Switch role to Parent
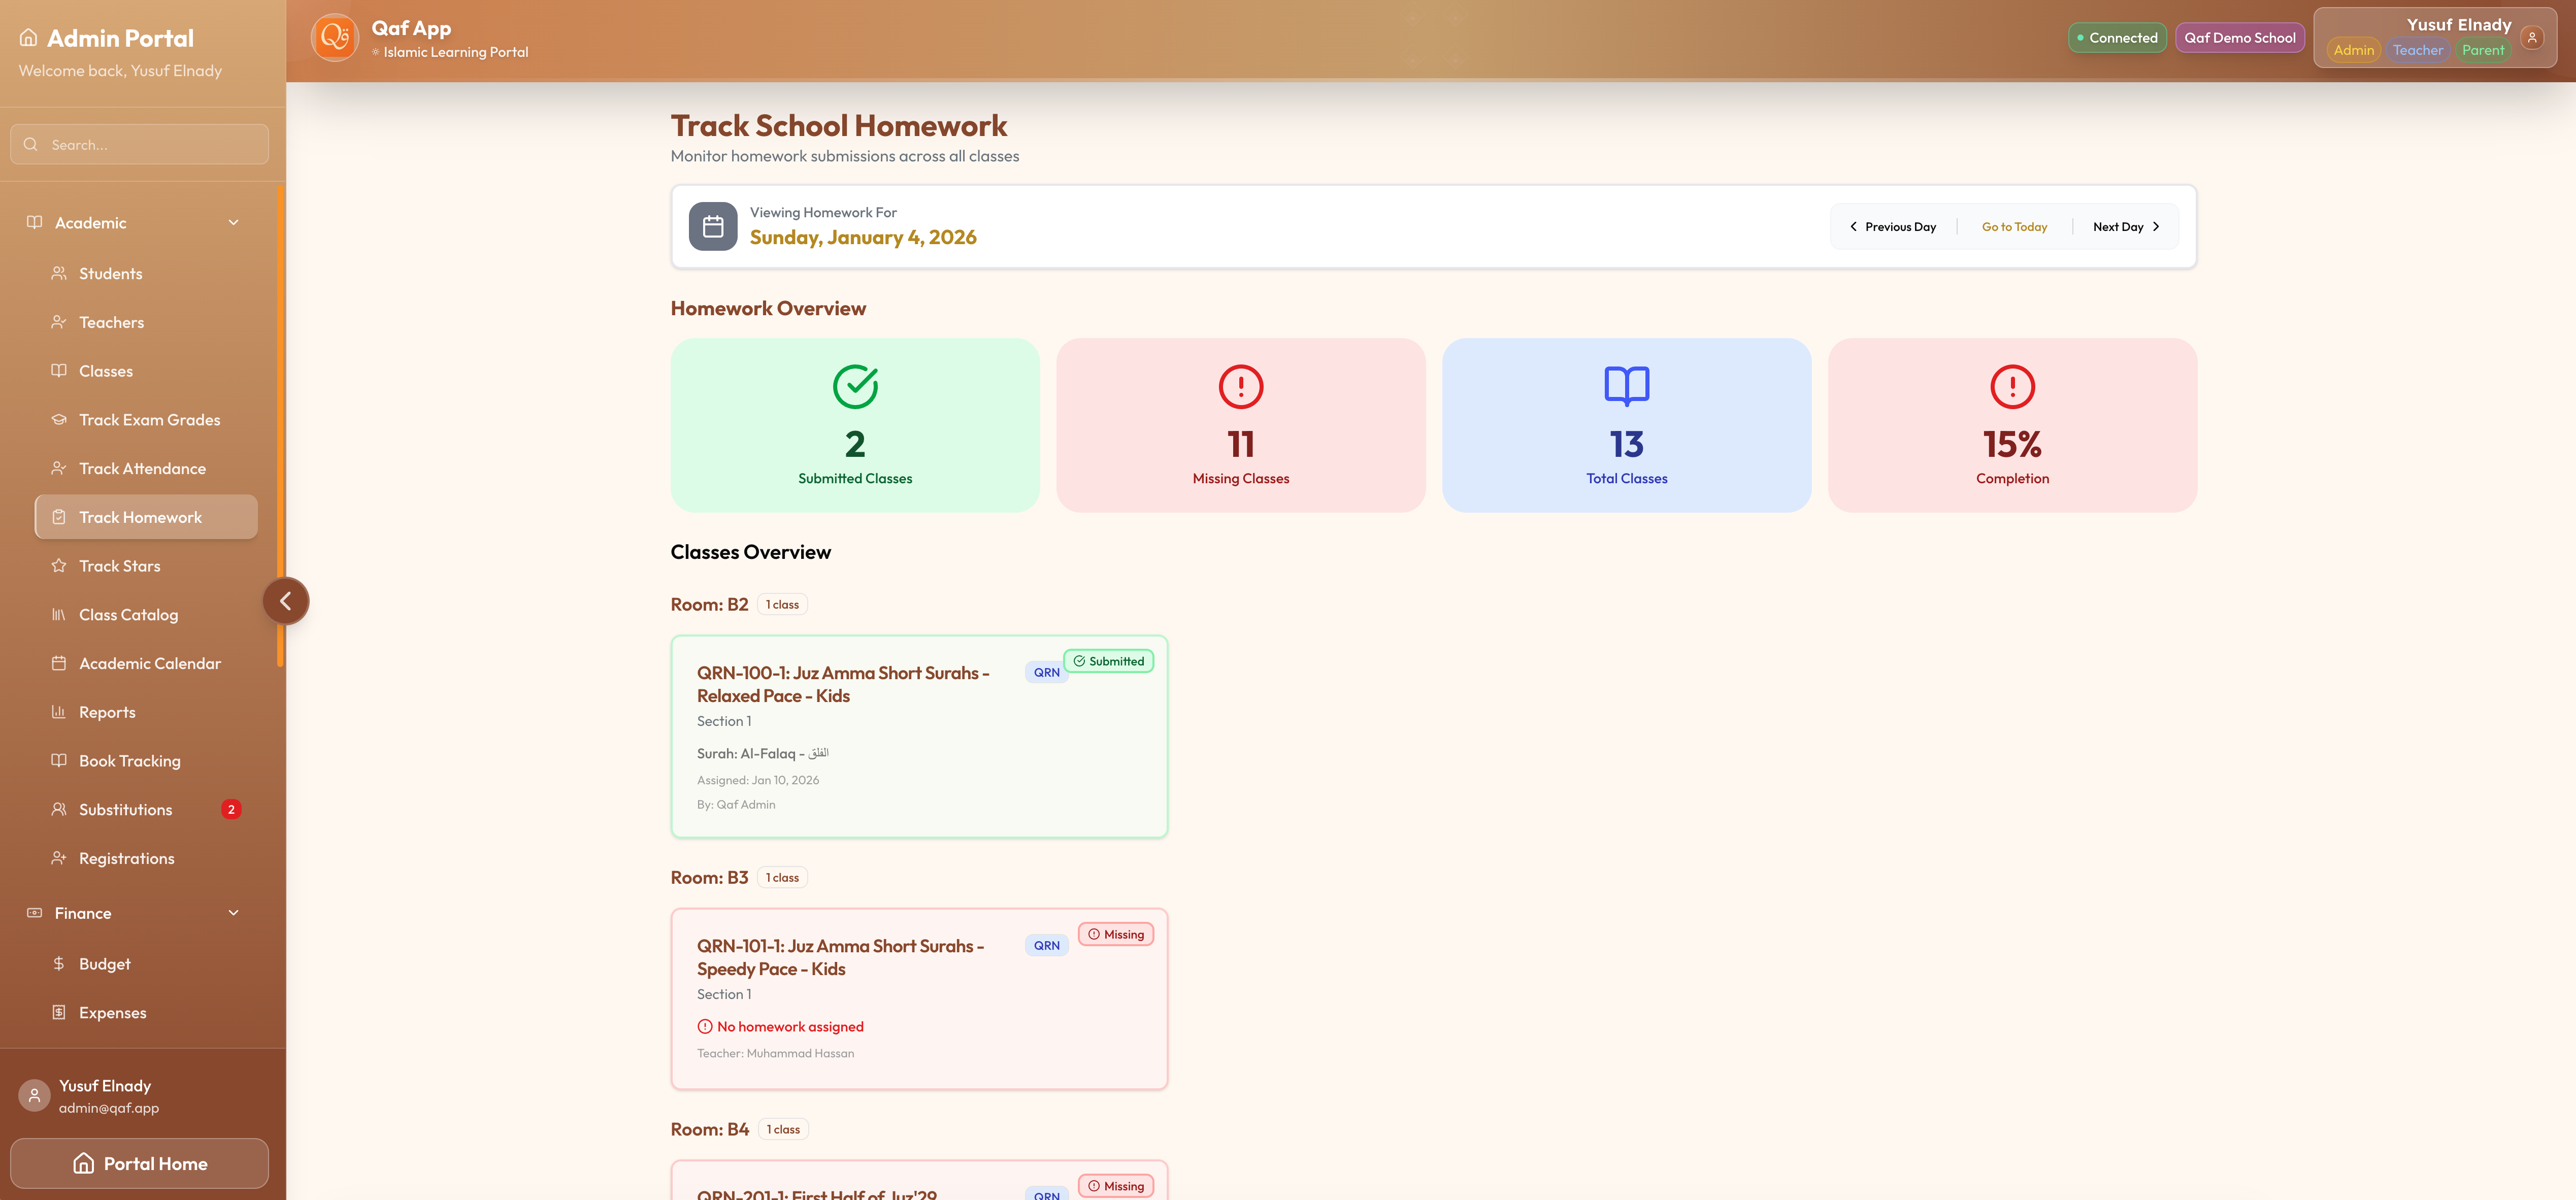Screen dimensions: 2576x1200 [2483, 50]
